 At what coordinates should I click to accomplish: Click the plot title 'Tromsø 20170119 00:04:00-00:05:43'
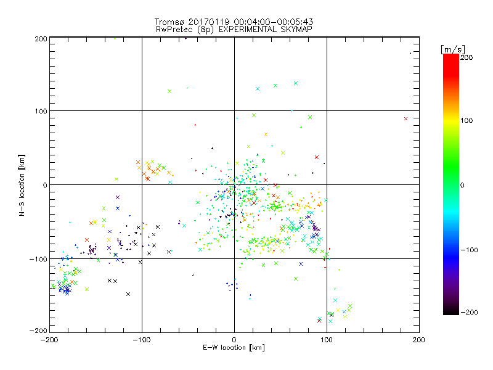coord(234,22)
